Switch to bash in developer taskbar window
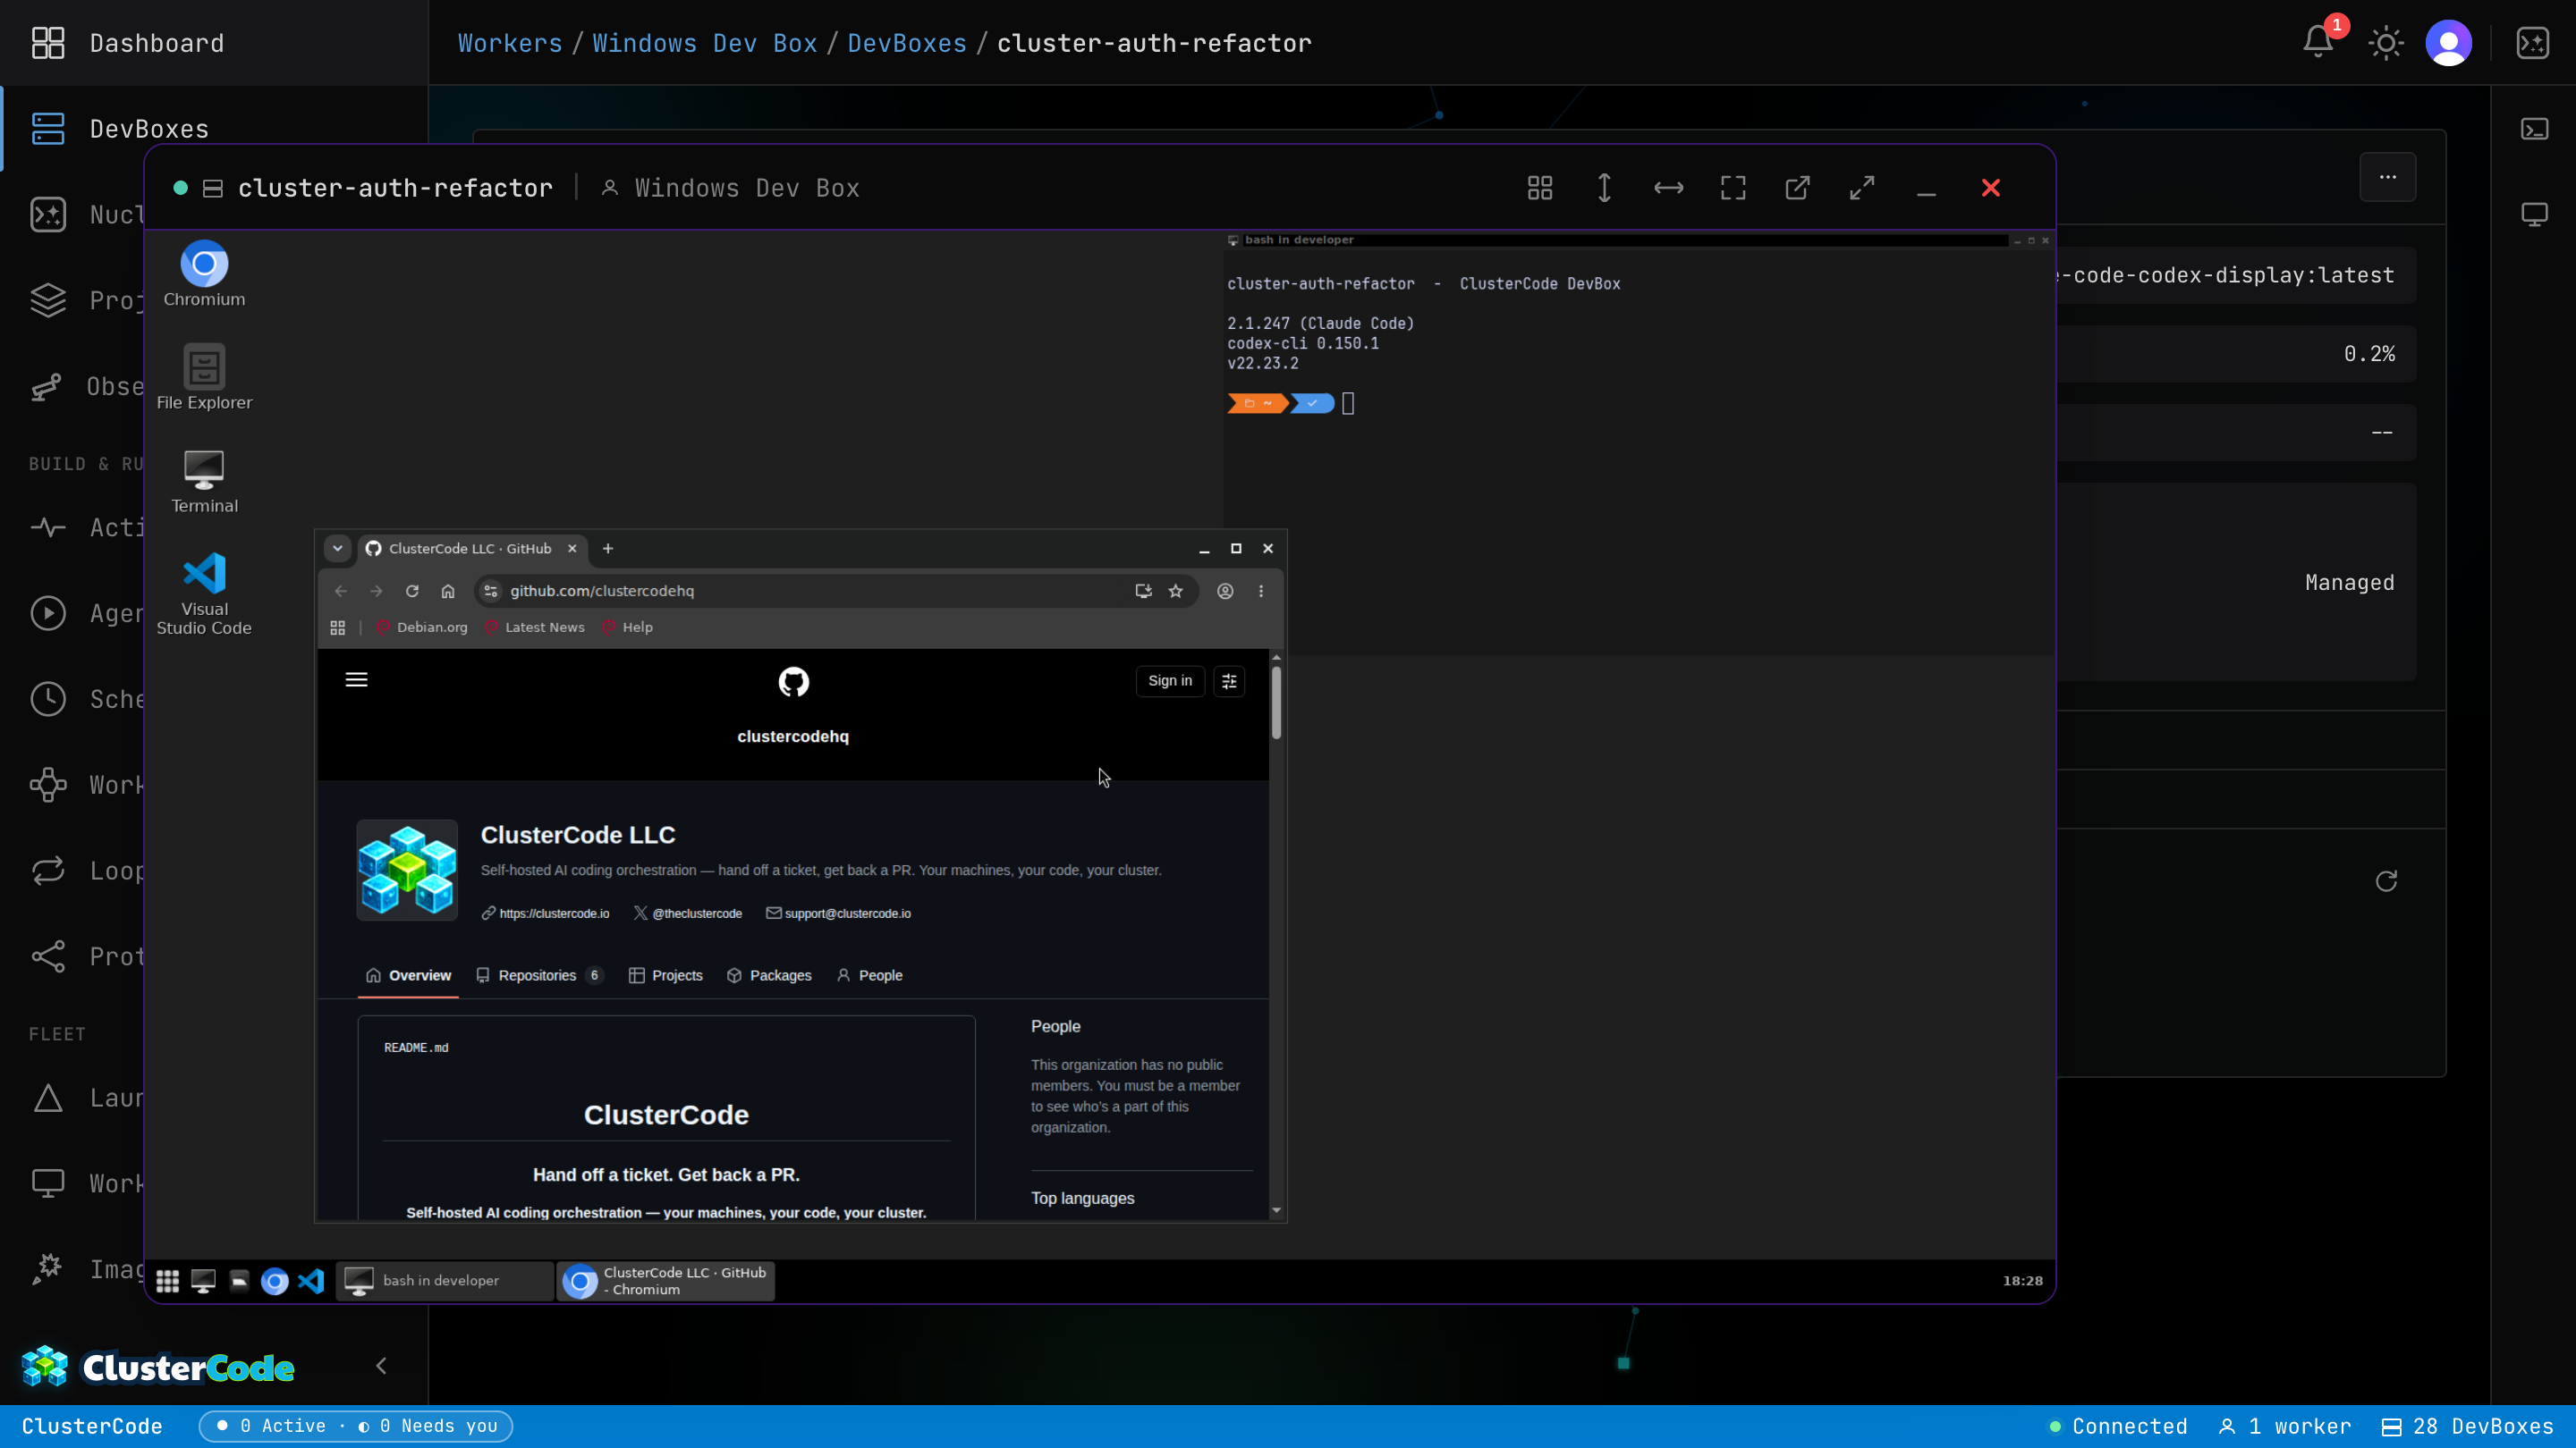2576x1448 pixels. [x=445, y=1281]
